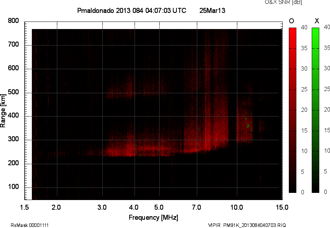Click the "1.5" frequency axis label
The image size is (330, 228).
(24, 207)
